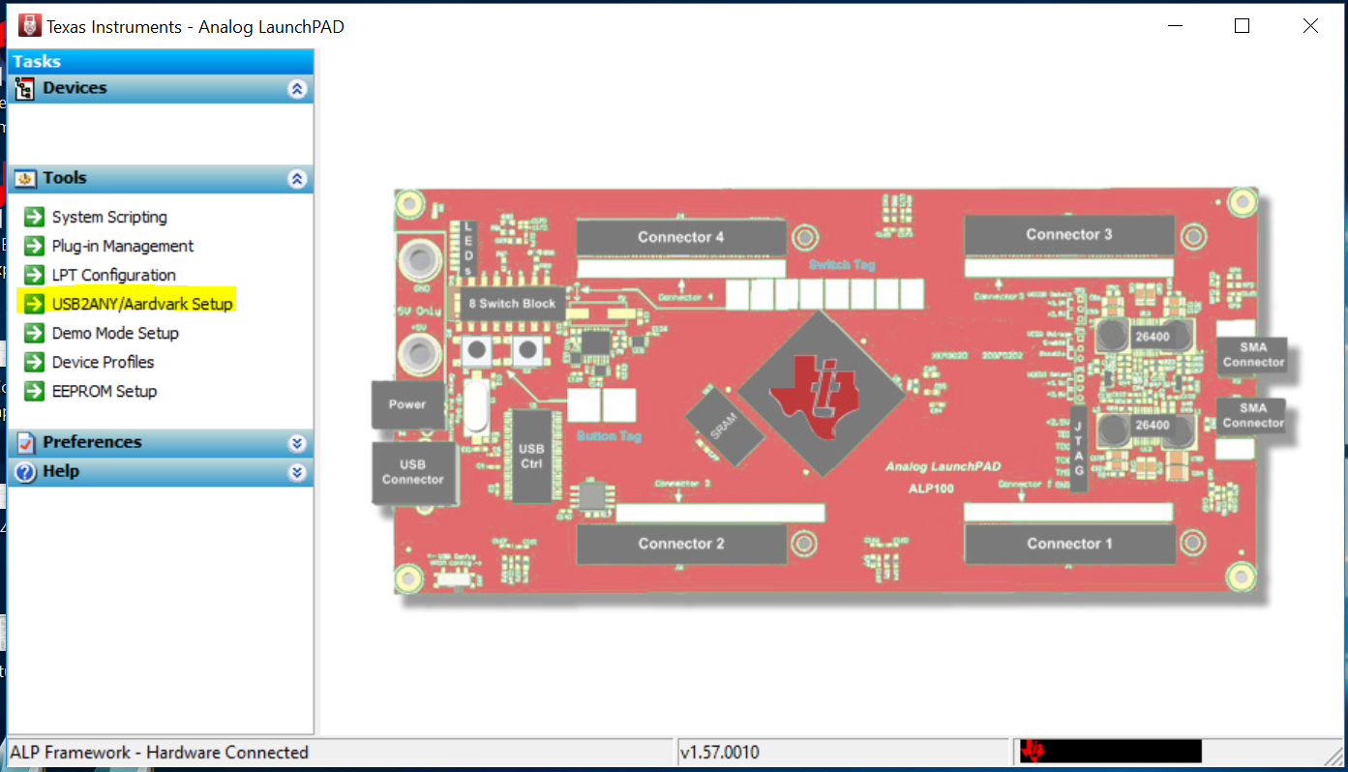Click the USB Ctrl block
This screenshot has height=772, width=1348.
click(x=531, y=456)
